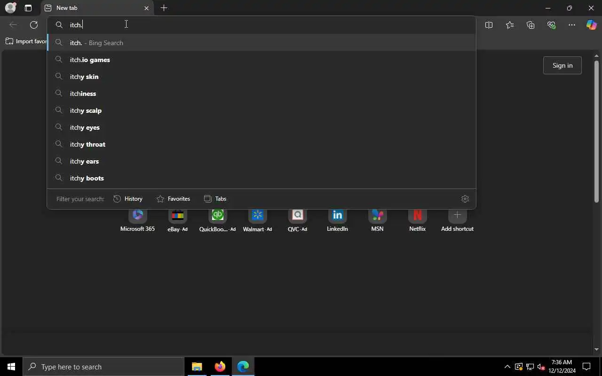Filter search by History
Image resolution: width=602 pixels, height=376 pixels.
click(128, 199)
